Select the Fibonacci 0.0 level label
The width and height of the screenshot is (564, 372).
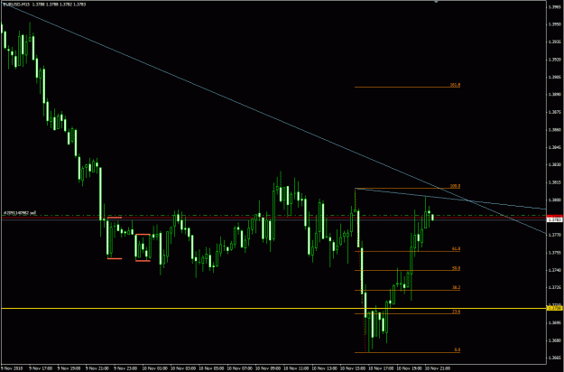[x=457, y=349]
